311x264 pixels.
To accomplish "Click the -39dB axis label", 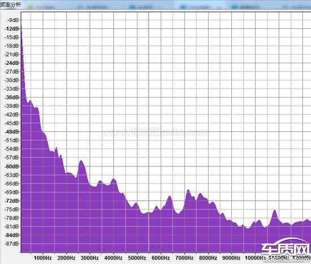I will coord(12,106).
